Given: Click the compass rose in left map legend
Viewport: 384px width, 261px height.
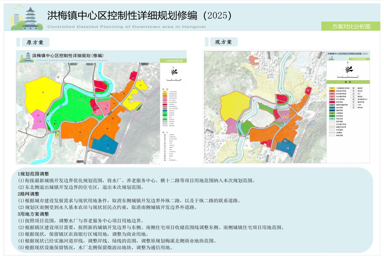Looking at the screenshot, I should coord(173,72).
